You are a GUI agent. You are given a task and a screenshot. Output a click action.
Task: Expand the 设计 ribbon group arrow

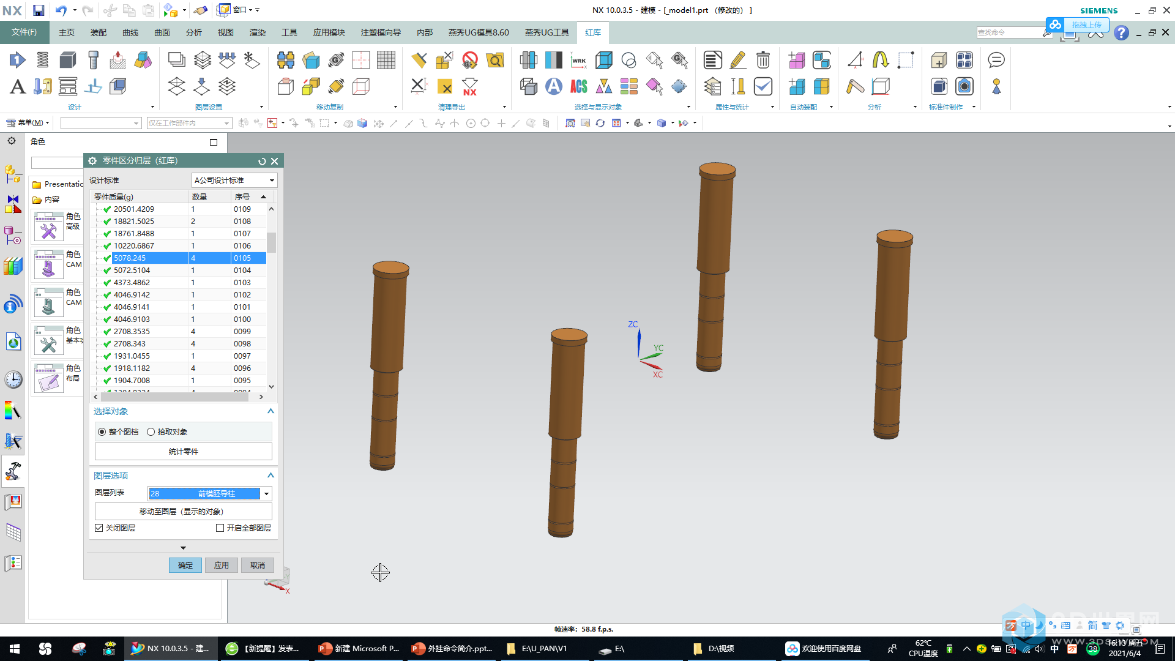(152, 107)
